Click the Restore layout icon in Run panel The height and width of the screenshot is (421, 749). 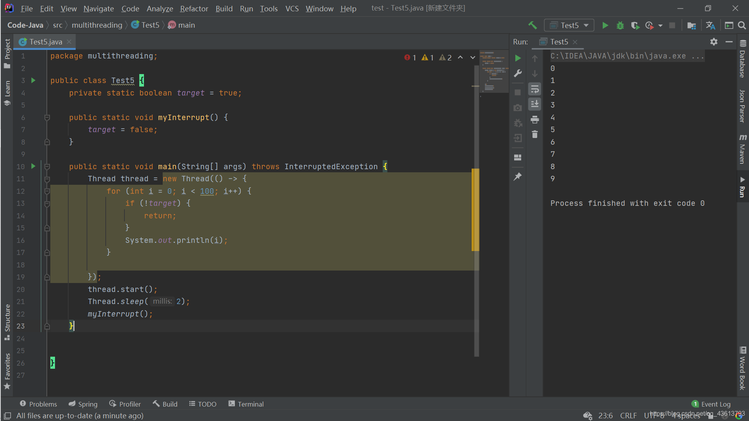[518, 157]
